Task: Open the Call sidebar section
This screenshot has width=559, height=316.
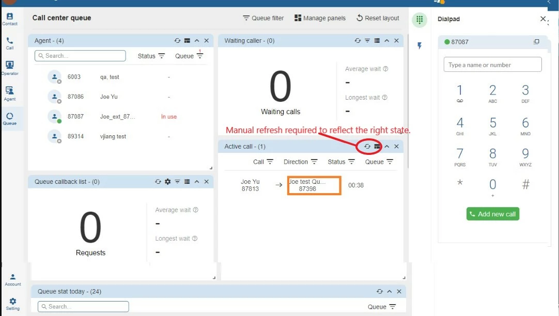Action: point(10,43)
